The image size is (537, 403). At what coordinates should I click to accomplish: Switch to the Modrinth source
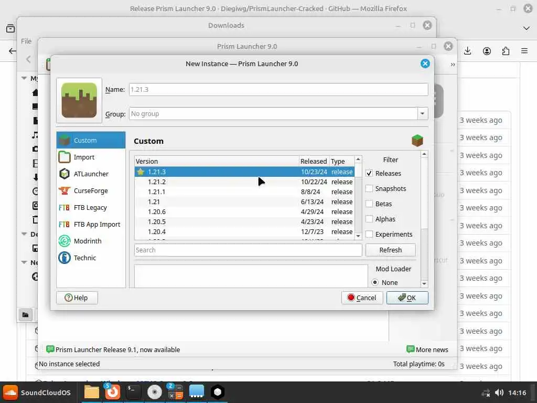tap(91, 241)
